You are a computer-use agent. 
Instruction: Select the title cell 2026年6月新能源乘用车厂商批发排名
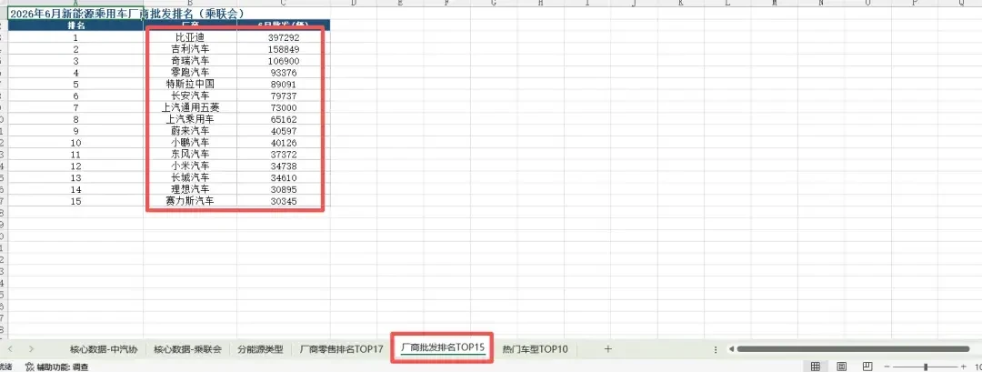point(75,13)
